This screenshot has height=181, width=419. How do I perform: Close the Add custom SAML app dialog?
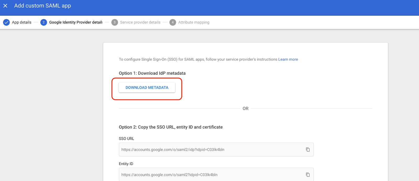(5, 6)
